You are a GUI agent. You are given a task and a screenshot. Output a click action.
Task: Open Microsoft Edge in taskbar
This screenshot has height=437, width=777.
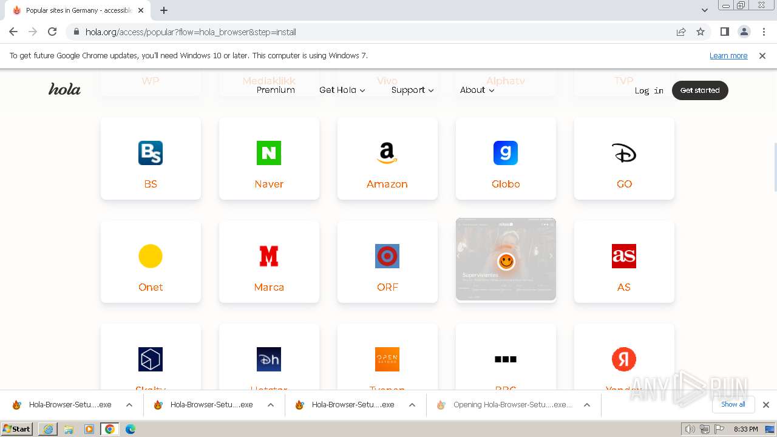tap(130, 429)
